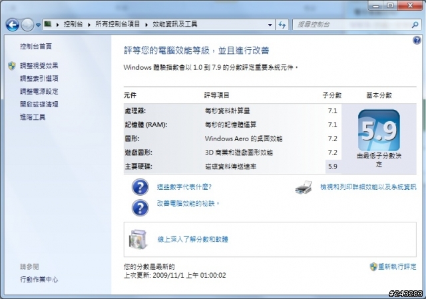
Task: Open the recent pages dropdown arrow
Action: point(38,25)
